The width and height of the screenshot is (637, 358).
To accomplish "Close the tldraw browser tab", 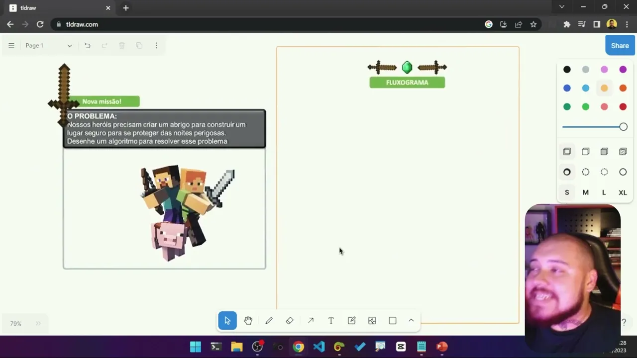I will pos(108,8).
